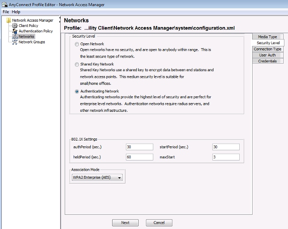This screenshot has width=288, height=229.
Task: Click the heldPeriod input field
Action: (140, 157)
